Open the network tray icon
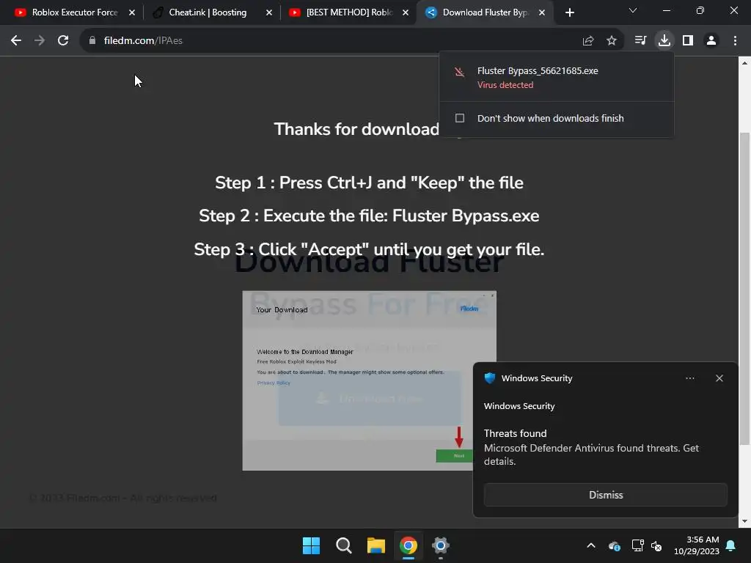The height and width of the screenshot is (563, 751). pyautogui.click(x=637, y=545)
